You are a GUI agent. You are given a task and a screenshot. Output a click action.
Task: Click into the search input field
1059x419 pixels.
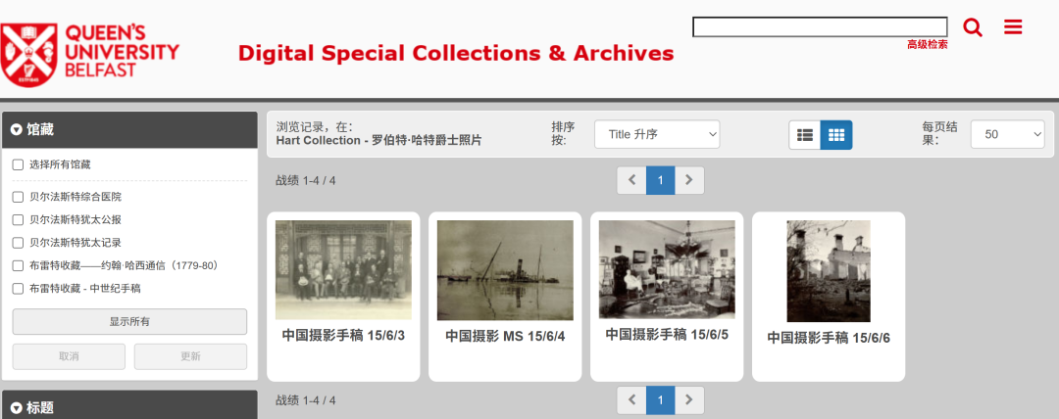tap(820, 27)
